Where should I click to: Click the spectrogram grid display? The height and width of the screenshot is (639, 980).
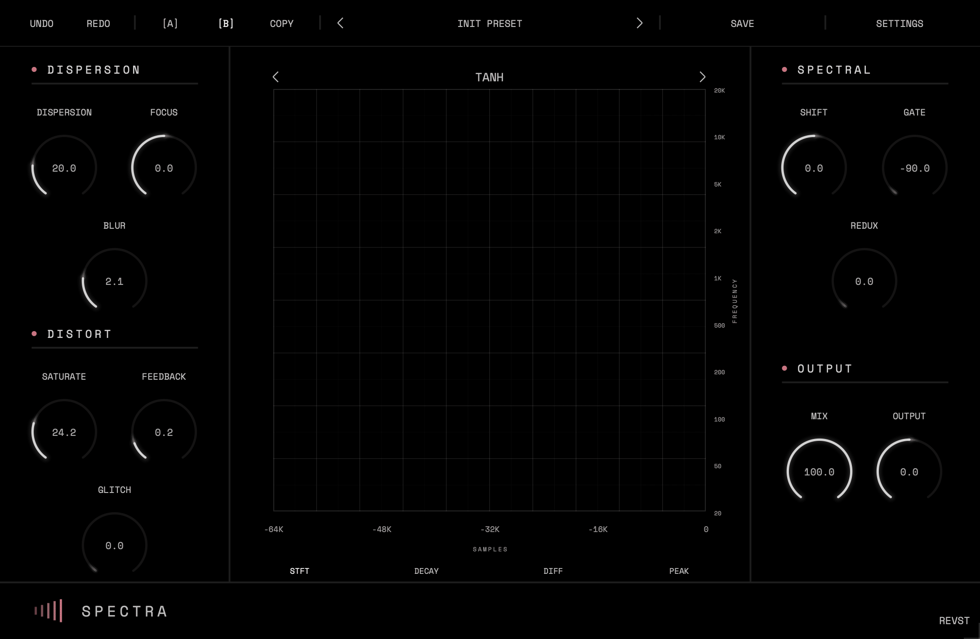tap(489, 300)
